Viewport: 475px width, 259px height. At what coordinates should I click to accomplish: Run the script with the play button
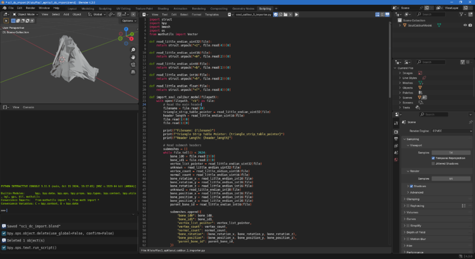296,15
